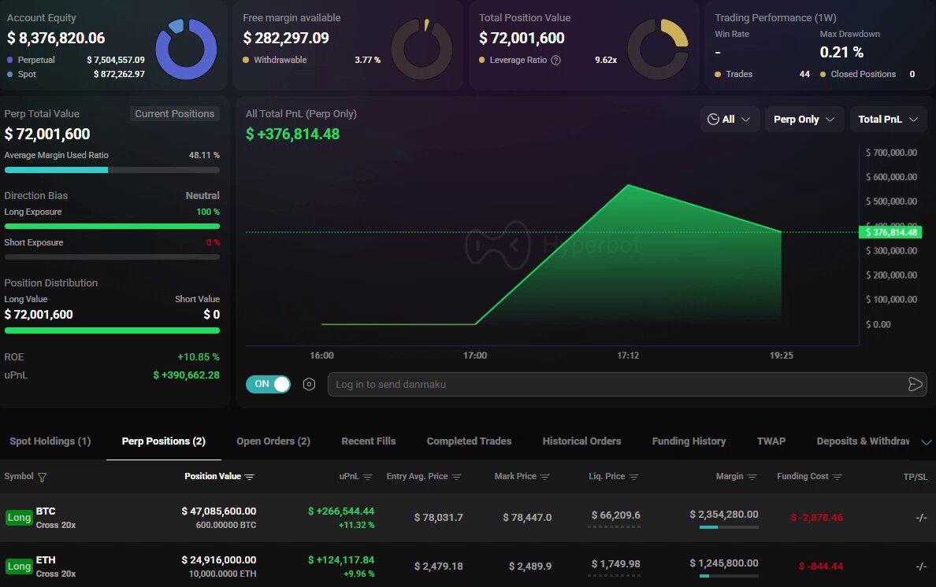Screen dimensions: 936x587
Task: Click the Account Equity donut chart
Action: [x=186, y=49]
